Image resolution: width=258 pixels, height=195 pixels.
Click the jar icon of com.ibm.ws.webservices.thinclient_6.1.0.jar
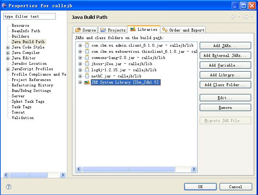pos(87,51)
